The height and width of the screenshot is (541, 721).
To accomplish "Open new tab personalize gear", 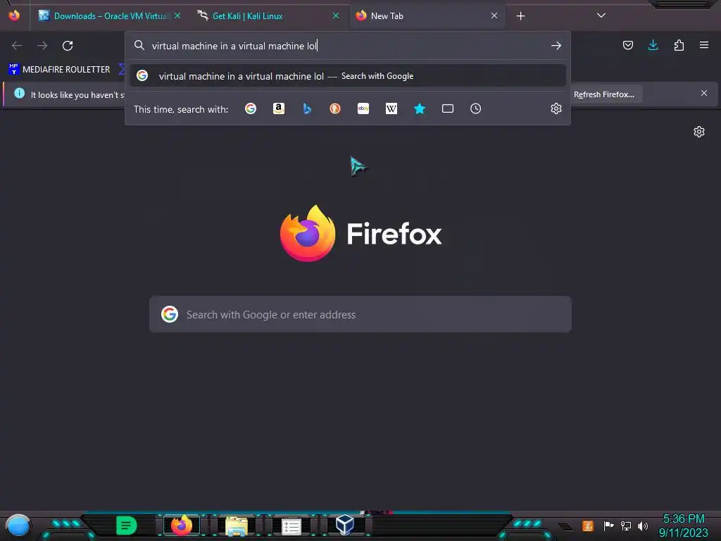I will [699, 132].
